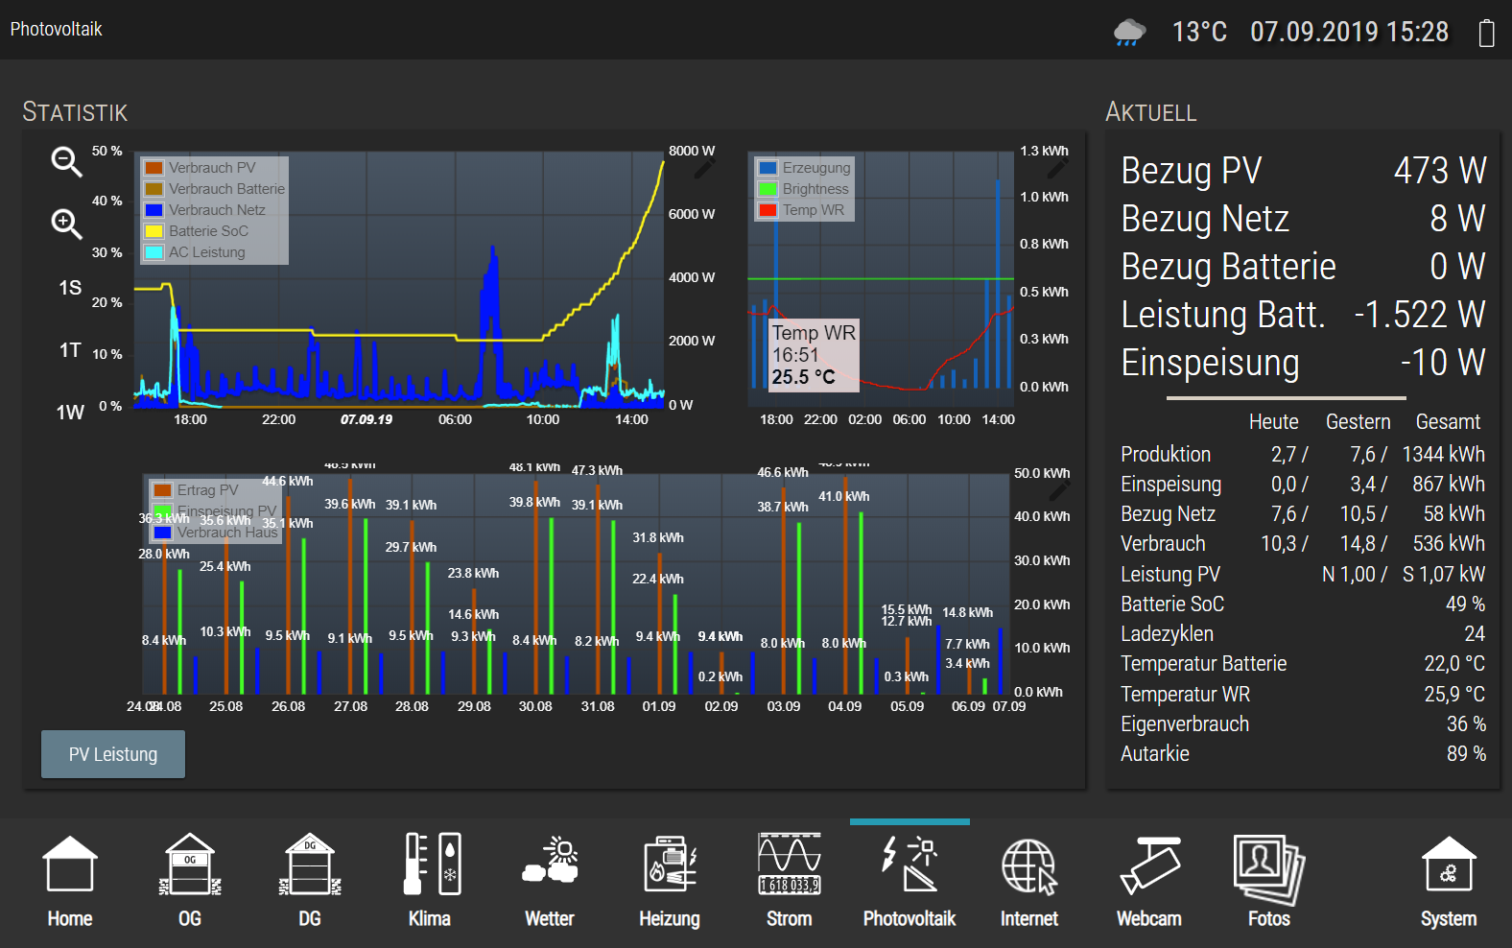Open the Webcam camera icon
Image resolution: width=1512 pixels, height=948 pixels.
coord(1149,865)
